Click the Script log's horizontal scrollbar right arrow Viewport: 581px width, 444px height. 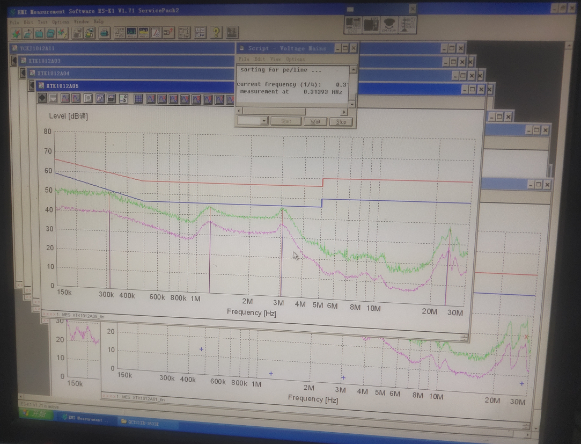344,112
